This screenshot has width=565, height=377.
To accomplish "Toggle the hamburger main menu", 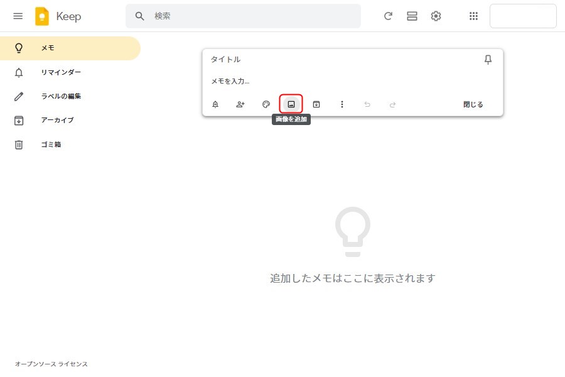I will point(18,16).
